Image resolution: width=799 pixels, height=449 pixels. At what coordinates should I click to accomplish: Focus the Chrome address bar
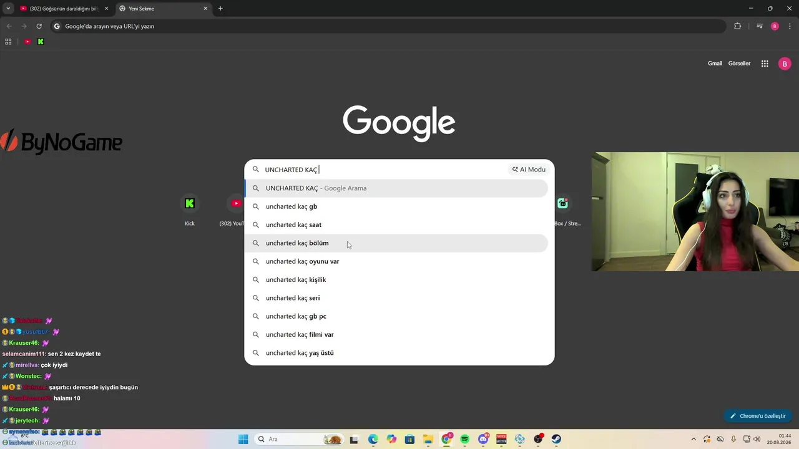click(387, 26)
